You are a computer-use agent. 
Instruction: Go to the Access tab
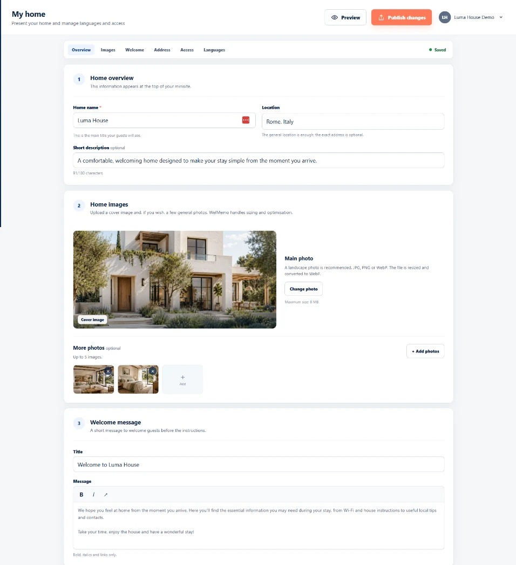pyautogui.click(x=187, y=50)
